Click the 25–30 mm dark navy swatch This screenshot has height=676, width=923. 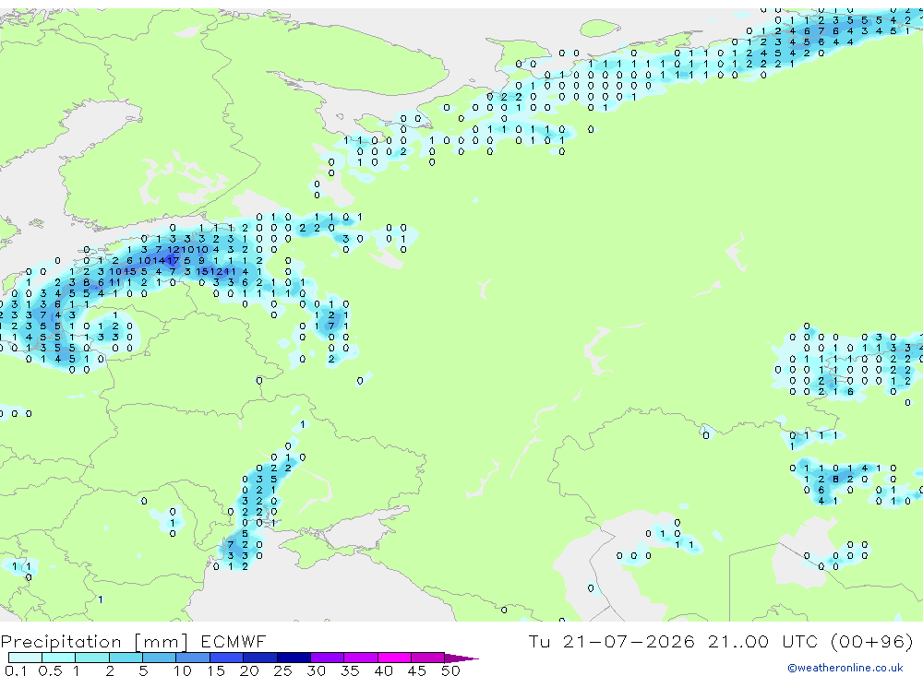click(x=294, y=658)
